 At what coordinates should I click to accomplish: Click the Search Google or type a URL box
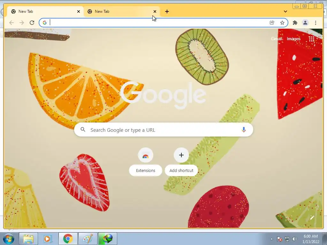163,130
